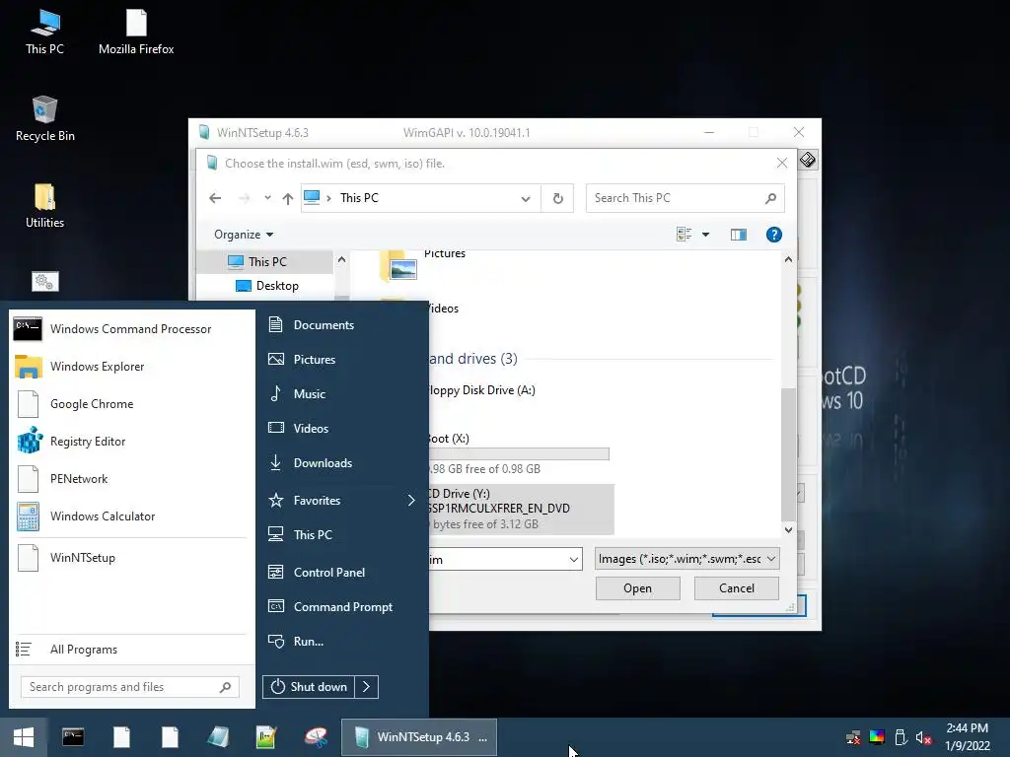The width and height of the screenshot is (1010, 757).
Task: Click the muted volume tray icon
Action: pyautogui.click(x=923, y=737)
